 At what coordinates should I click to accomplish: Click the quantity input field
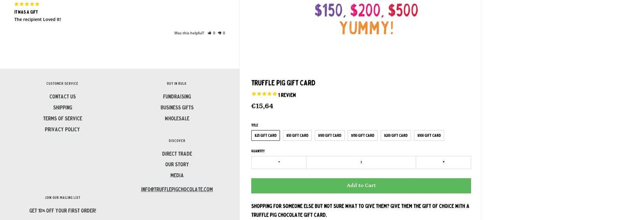pos(361,162)
